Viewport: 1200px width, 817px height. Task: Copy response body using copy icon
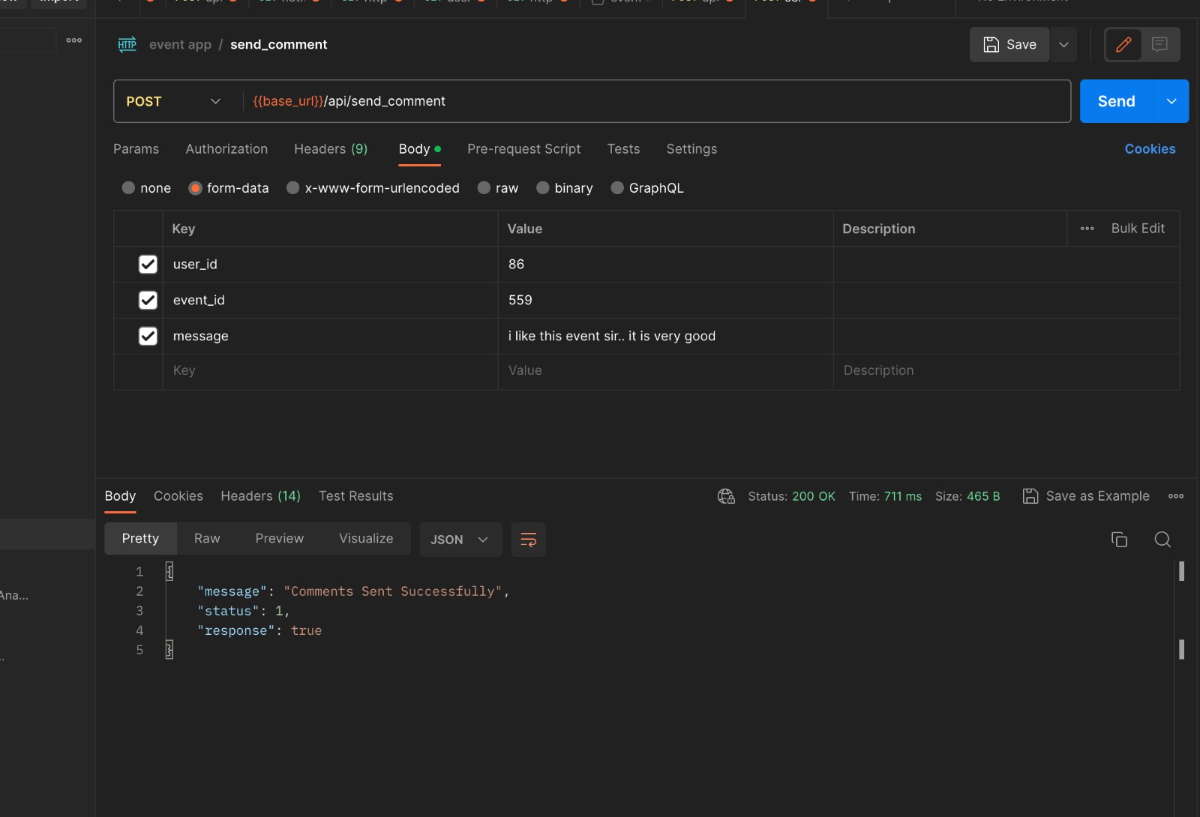click(1119, 540)
